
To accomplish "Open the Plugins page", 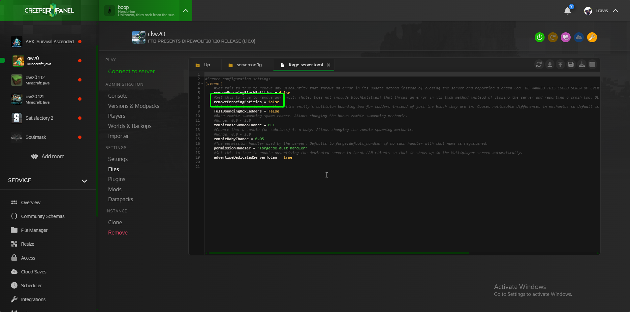I will (117, 179).
